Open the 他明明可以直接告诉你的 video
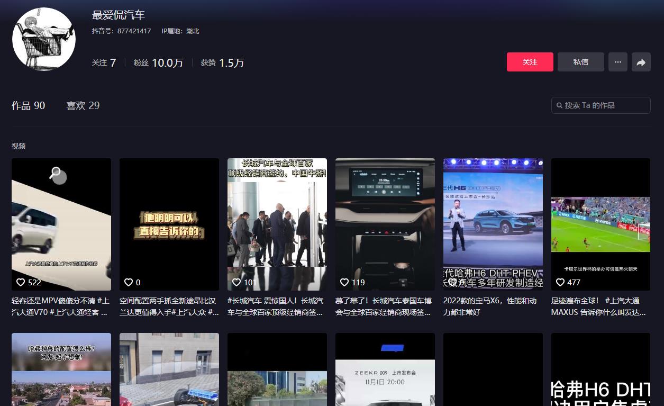 pyautogui.click(x=169, y=224)
